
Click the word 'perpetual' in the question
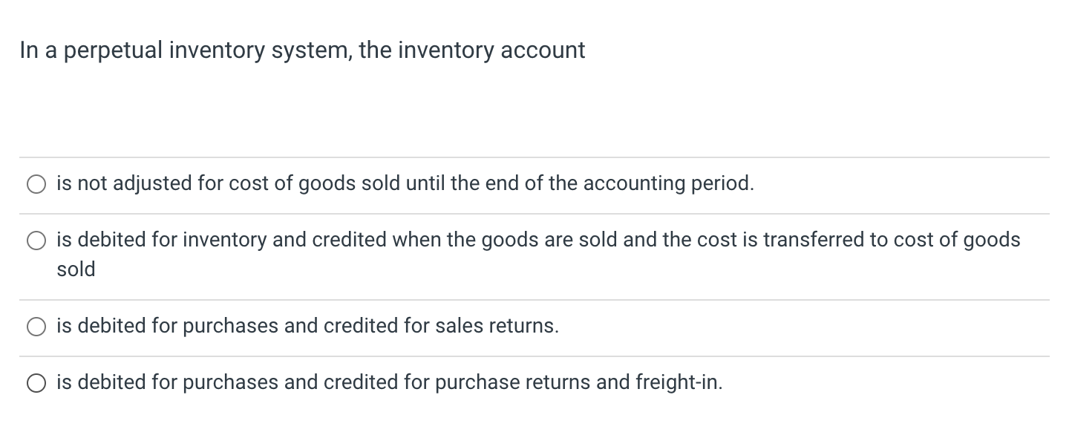click(111, 50)
